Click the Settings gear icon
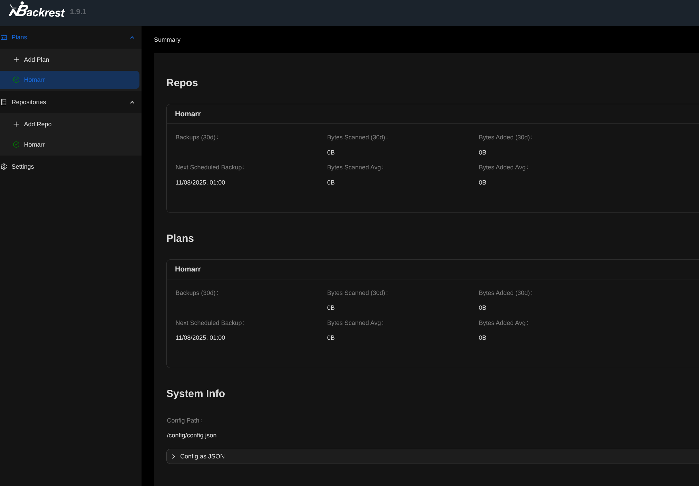 [4, 167]
